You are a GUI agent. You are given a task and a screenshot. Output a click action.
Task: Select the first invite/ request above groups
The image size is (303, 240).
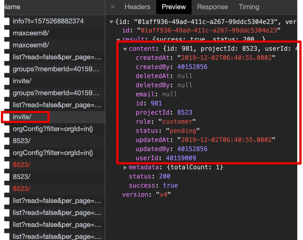tap(55, 81)
